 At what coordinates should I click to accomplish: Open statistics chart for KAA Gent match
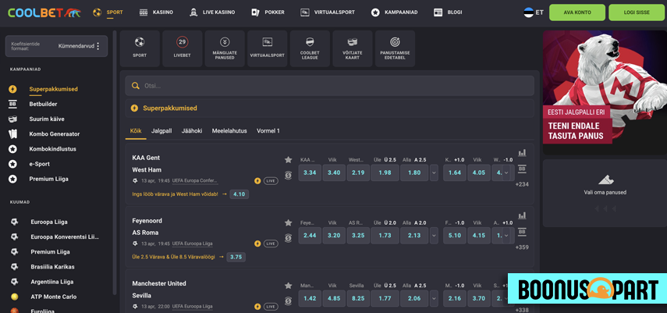[522, 152]
